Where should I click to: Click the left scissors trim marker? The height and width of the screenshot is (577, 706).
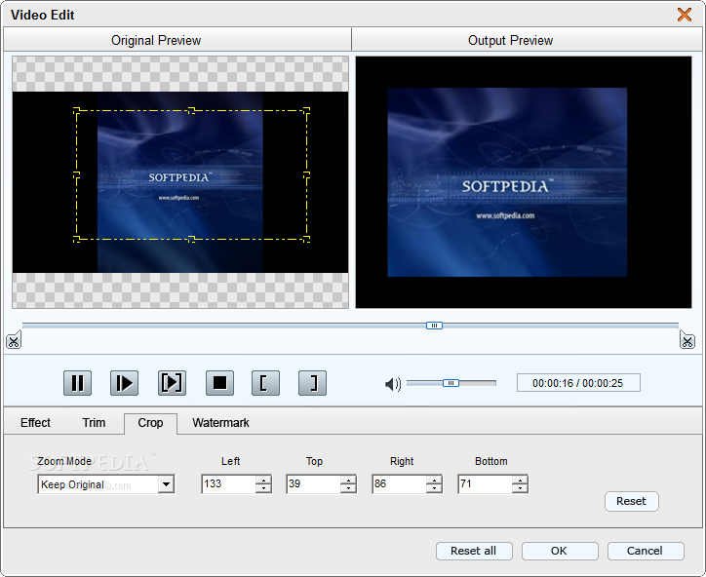(x=14, y=341)
